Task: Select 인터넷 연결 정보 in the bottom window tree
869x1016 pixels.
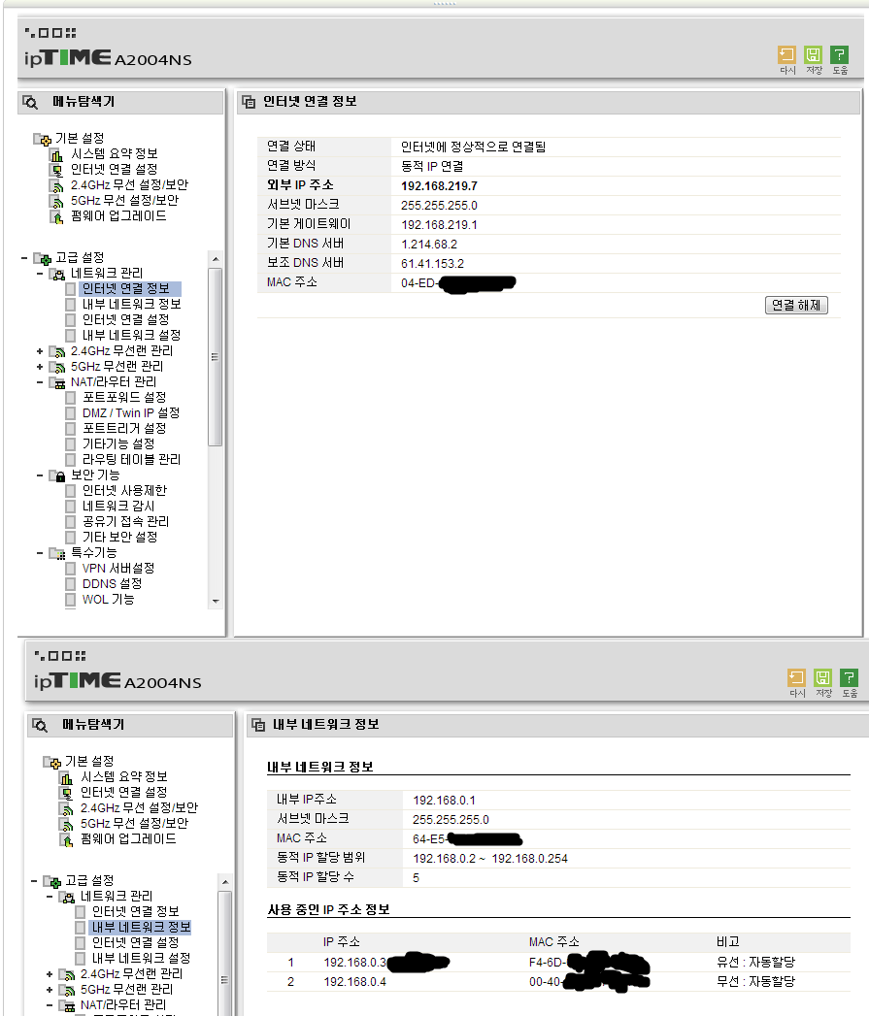Action: click(135, 911)
